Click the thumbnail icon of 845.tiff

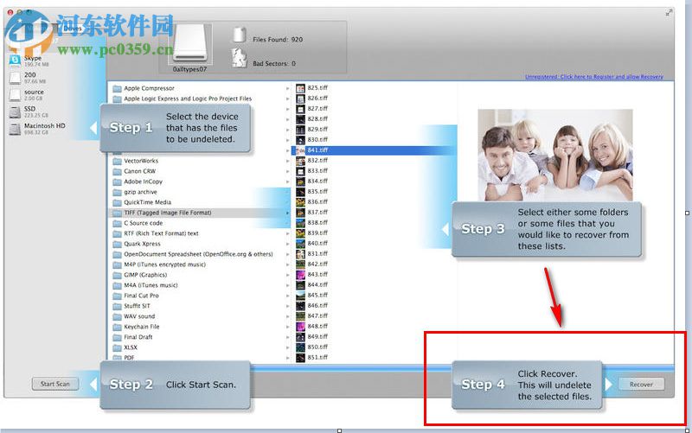(300, 296)
